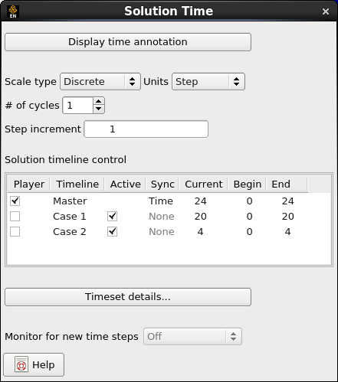Enable the player checkbox for Case 2

15,232
